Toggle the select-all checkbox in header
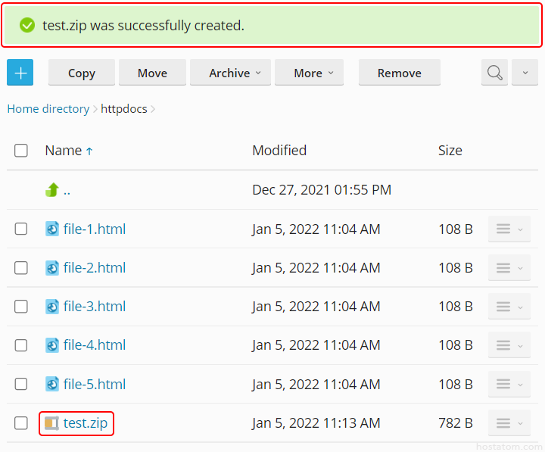This screenshot has width=545, height=452. pyautogui.click(x=21, y=151)
